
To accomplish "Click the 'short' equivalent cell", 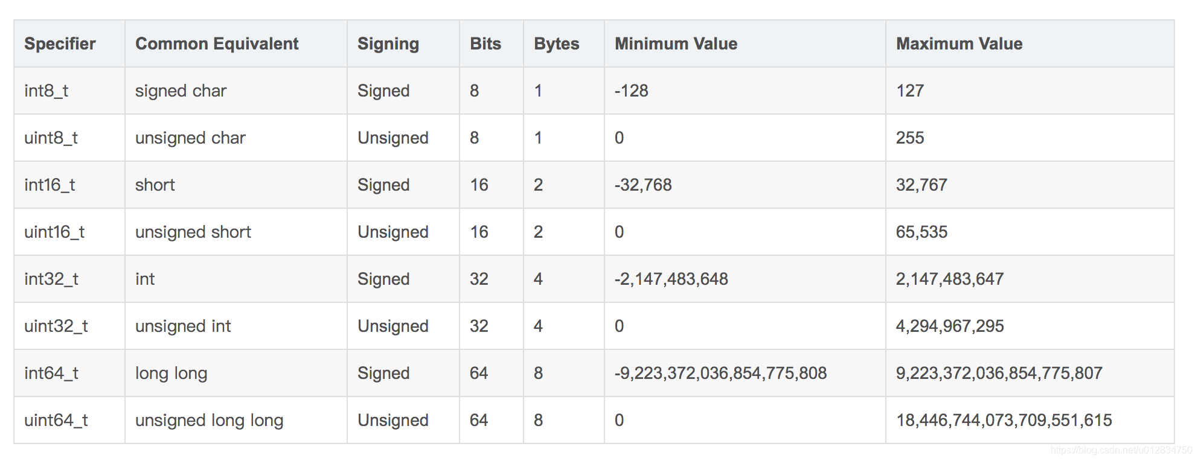I will tap(236, 185).
